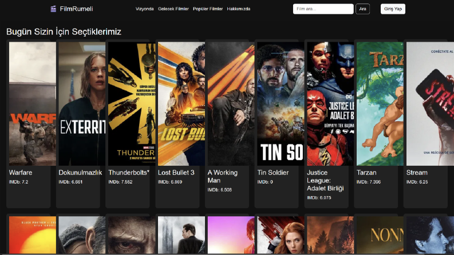The image size is (454, 255).
Task: Click Bugün Sizin İçin Seçtiklerimiz heading
Action: [64, 32]
